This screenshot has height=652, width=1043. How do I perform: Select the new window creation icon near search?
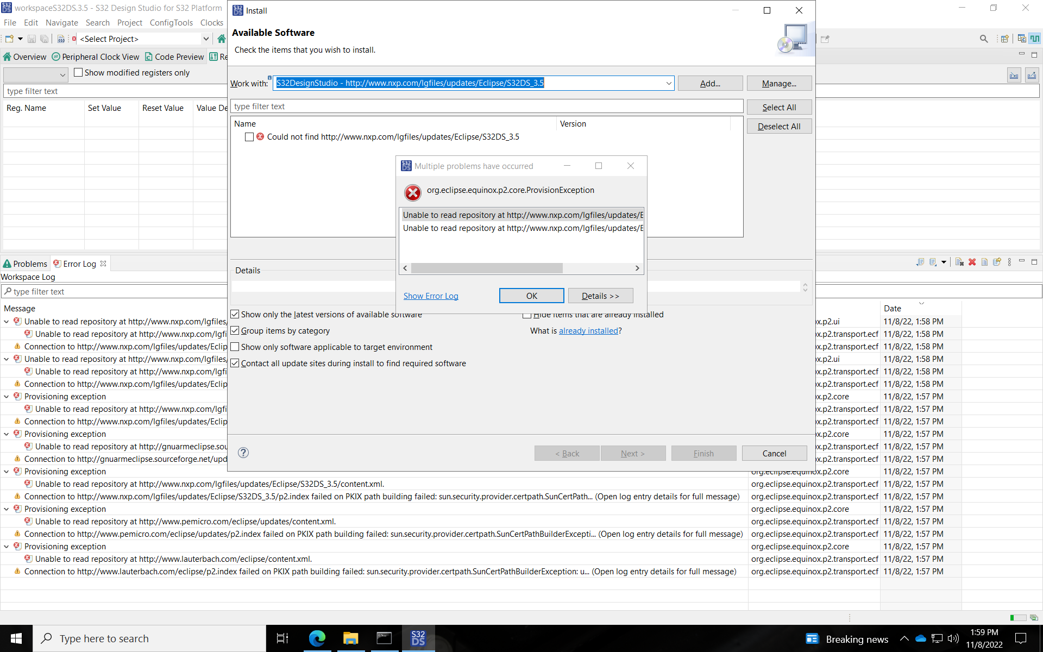[x=1004, y=39]
